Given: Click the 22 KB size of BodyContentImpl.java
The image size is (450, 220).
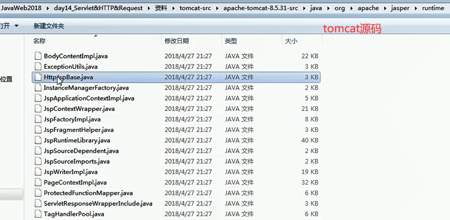Looking at the screenshot, I should pyautogui.click(x=310, y=56).
